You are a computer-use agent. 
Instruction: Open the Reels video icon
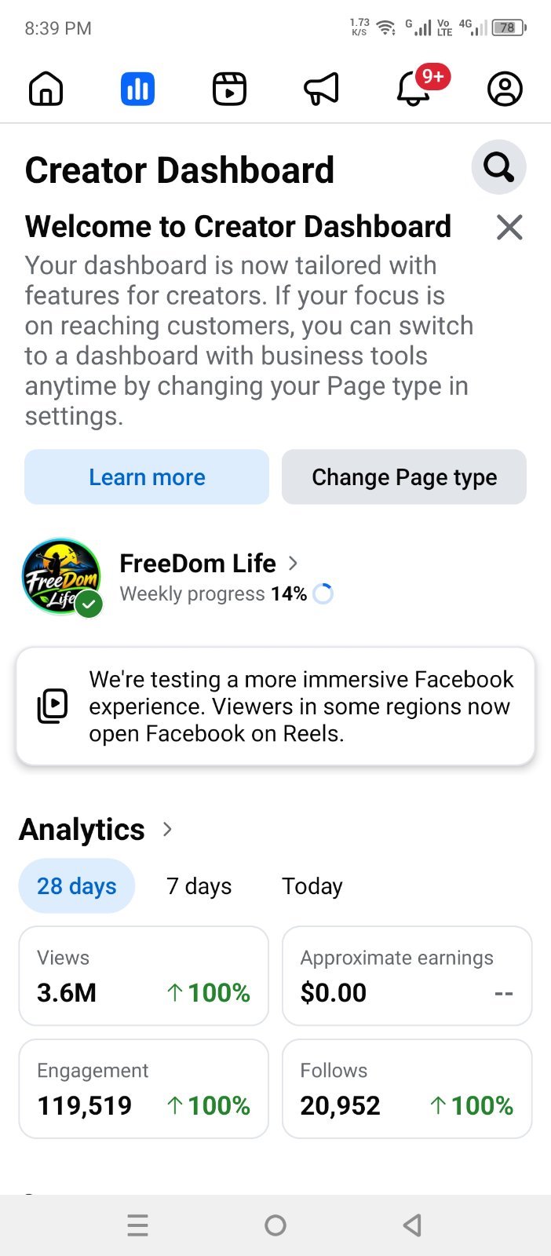pyautogui.click(x=229, y=89)
